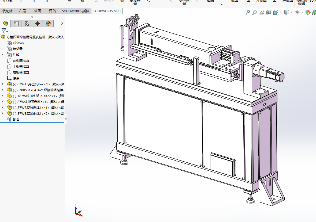
Task: Expand the 8780531704T621焊接机架组件 node
Action: pos(3,90)
